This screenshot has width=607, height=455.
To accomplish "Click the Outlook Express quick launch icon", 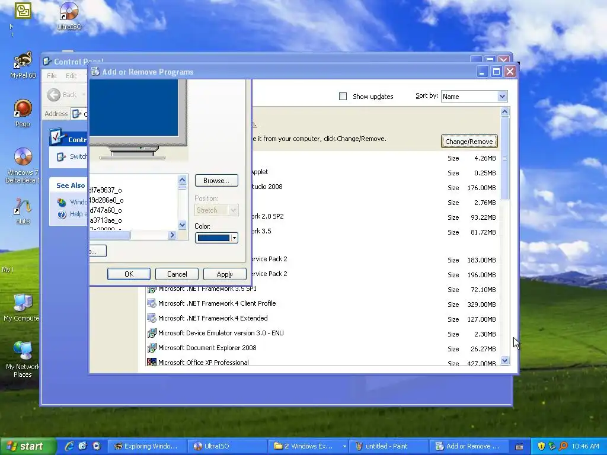I will [82, 446].
